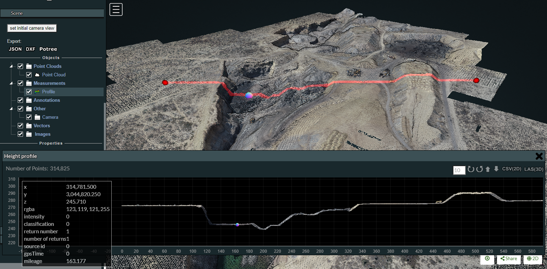547x269 pixels.
Task: Disable the Annotations folder checkbox
Action: pos(20,100)
